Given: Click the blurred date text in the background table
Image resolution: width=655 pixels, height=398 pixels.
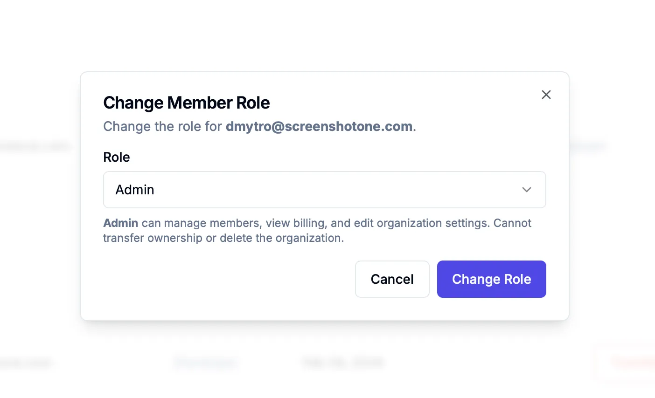Looking at the screenshot, I should 343,362.
